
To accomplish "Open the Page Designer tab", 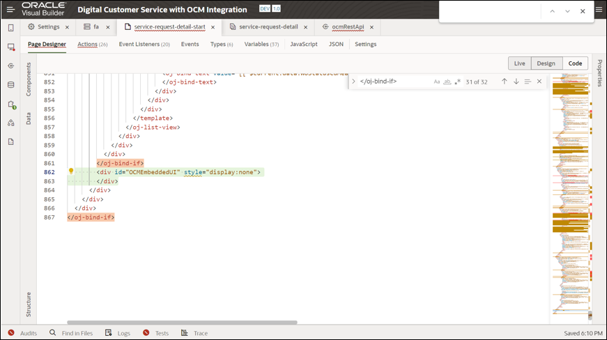I will (47, 44).
